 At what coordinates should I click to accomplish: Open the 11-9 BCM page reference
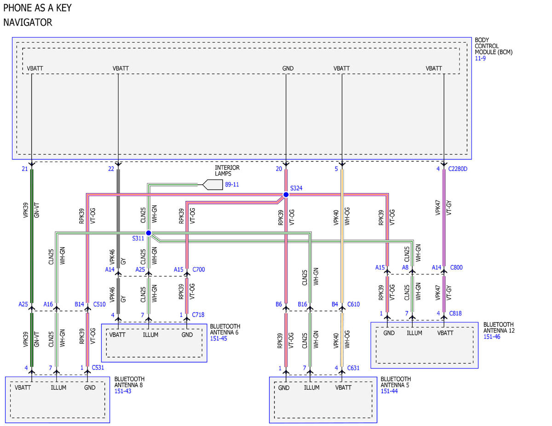pos(480,59)
